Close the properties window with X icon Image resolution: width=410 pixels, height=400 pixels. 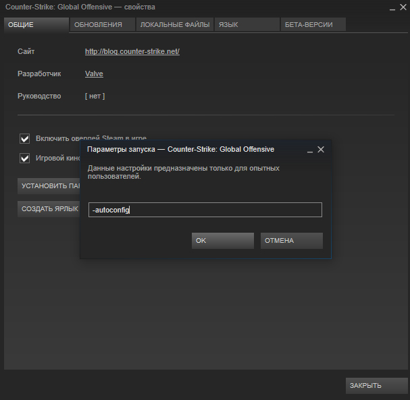403,7
